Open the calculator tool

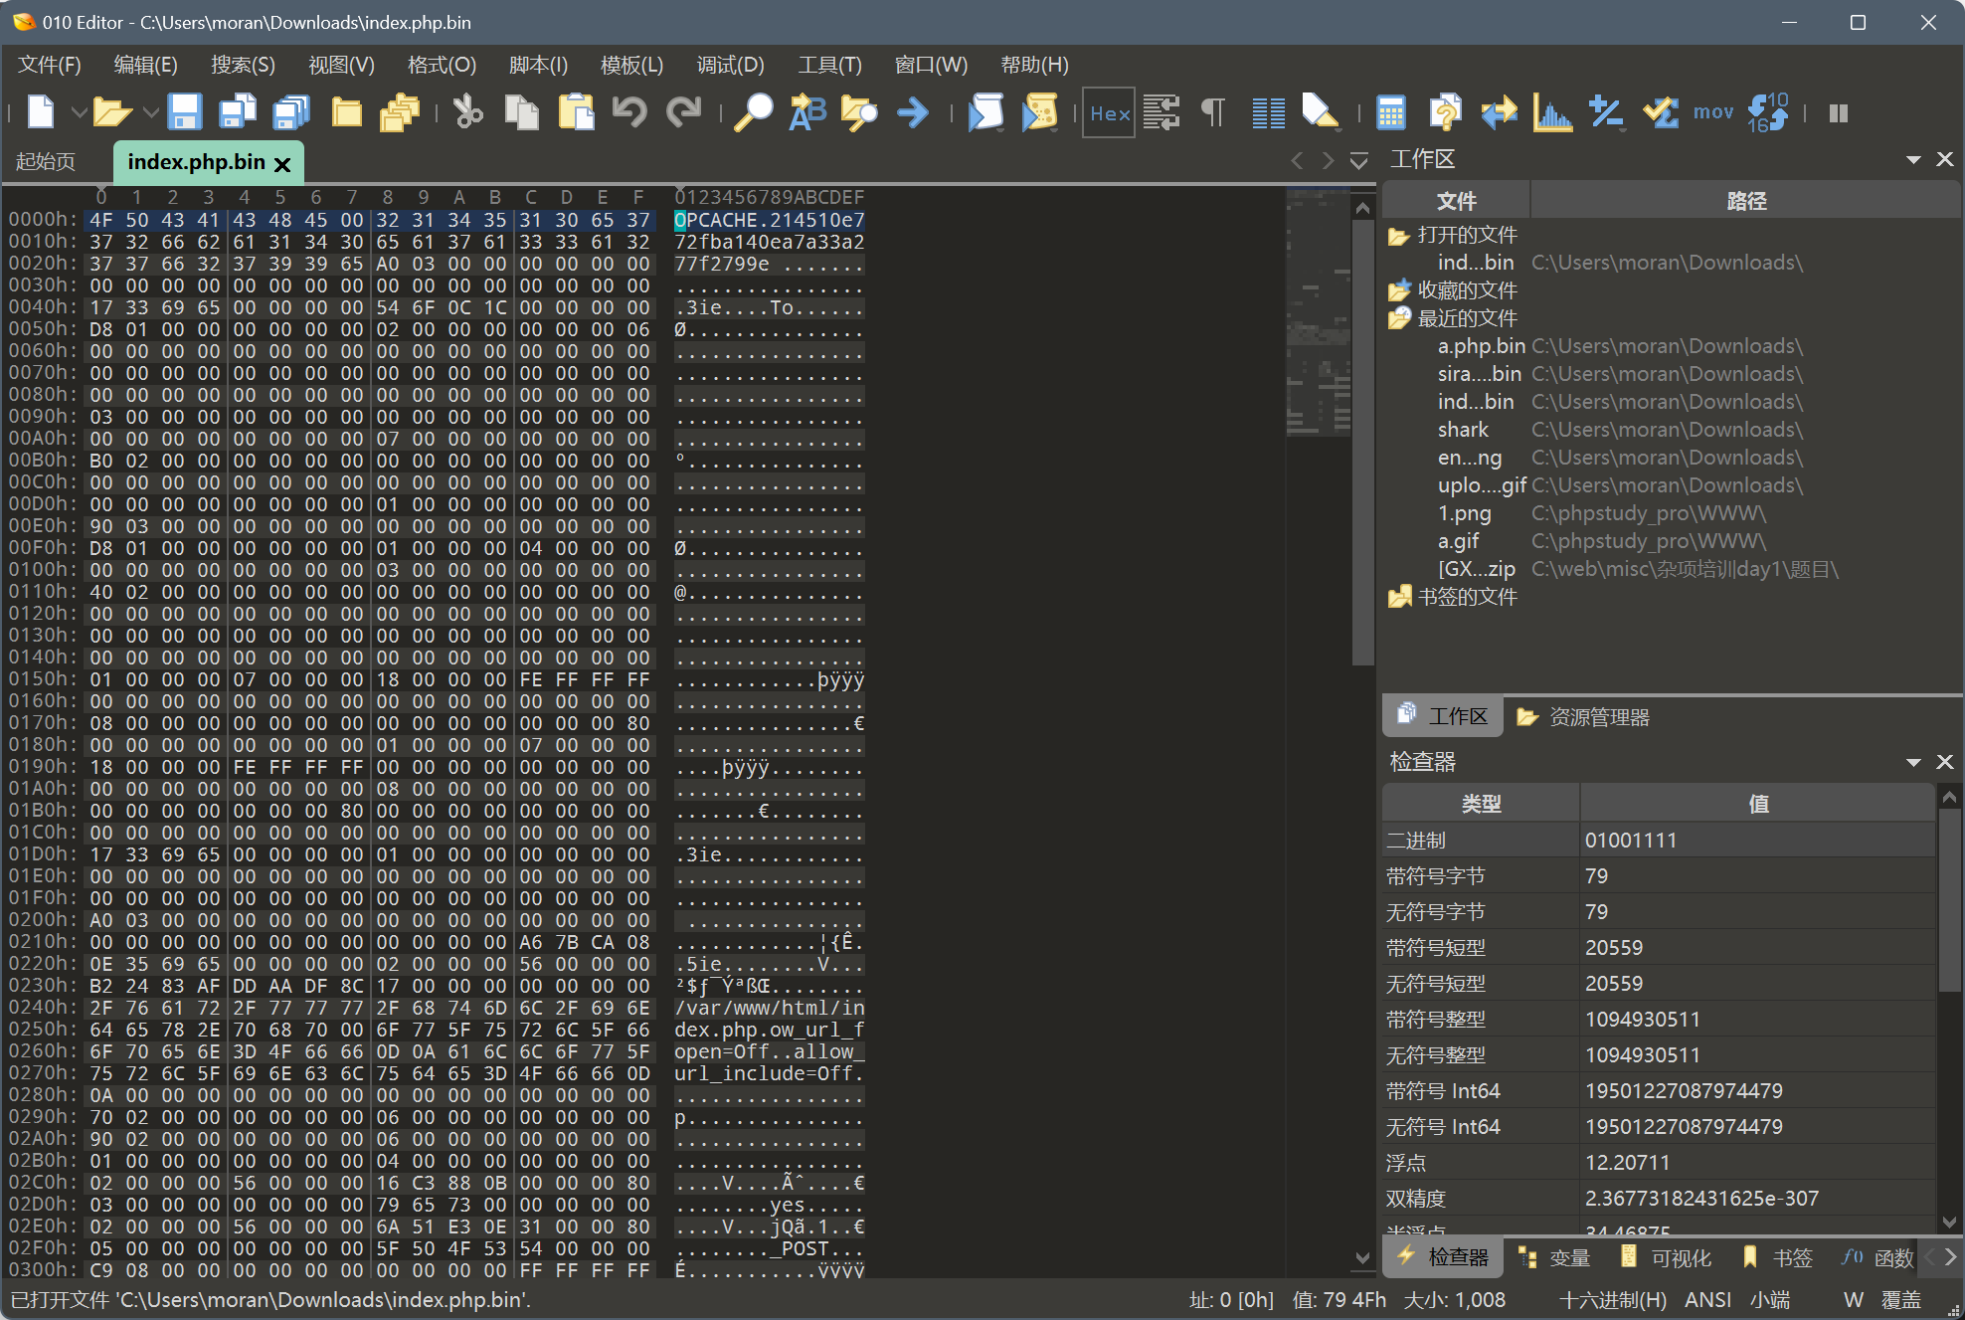click(x=1390, y=113)
